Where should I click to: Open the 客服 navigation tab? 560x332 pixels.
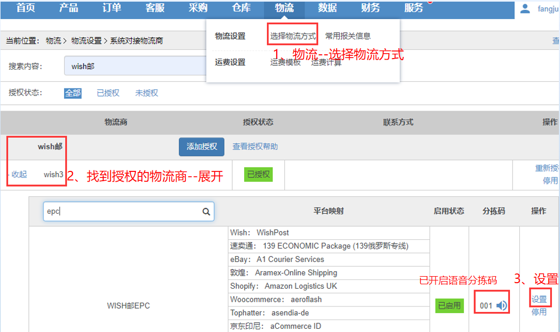155,8
